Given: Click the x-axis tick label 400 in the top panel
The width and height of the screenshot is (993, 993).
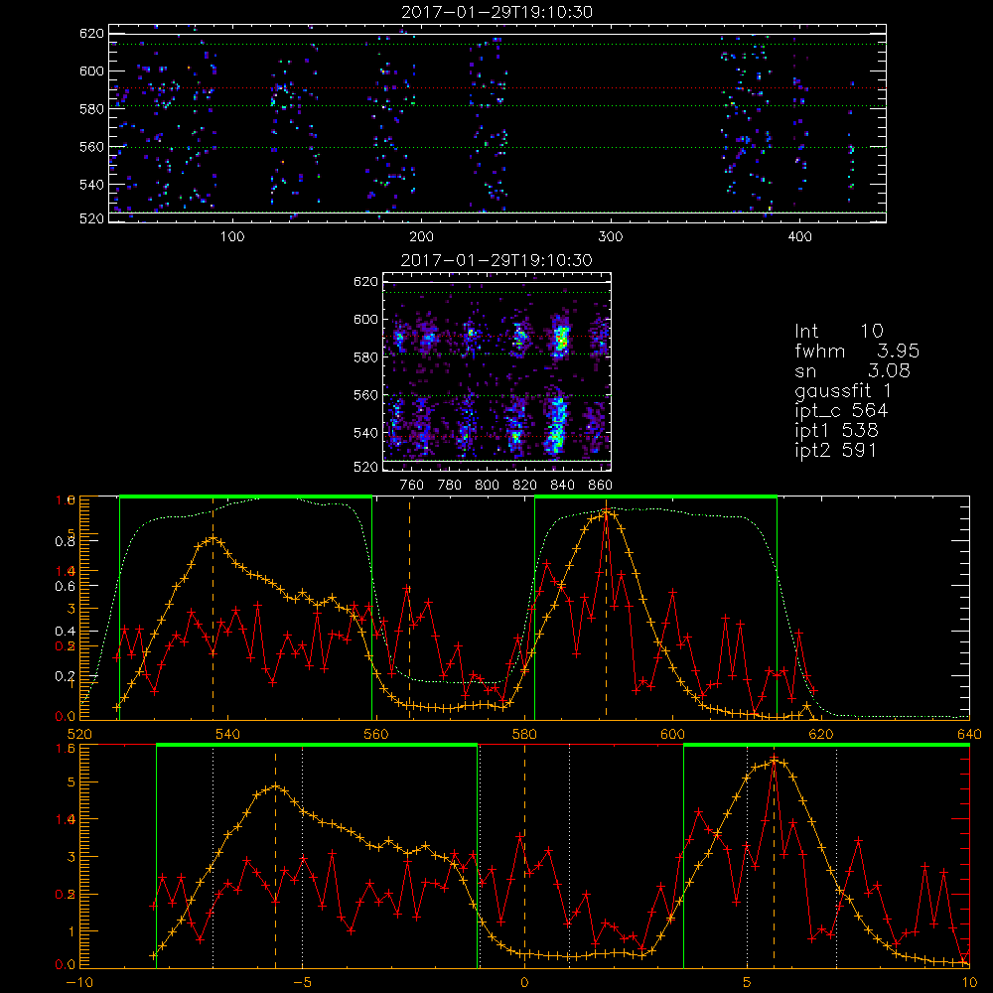Looking at the screenshot, I should (799, 237).
